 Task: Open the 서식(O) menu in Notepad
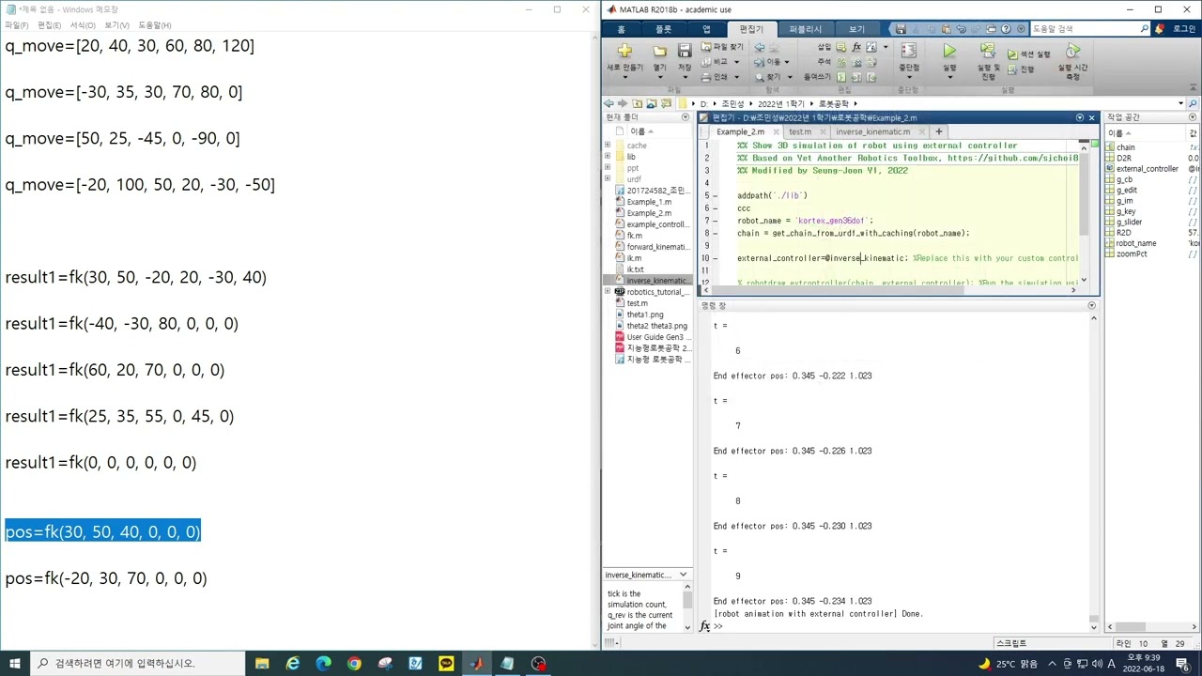pyautogui.click(x=83, y=25)
